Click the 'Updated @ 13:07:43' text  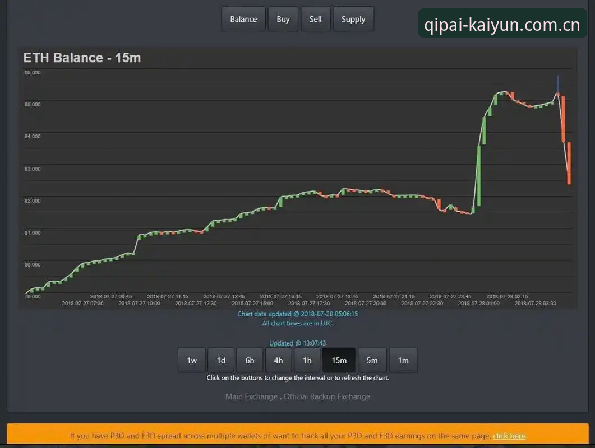click(297, 343)
